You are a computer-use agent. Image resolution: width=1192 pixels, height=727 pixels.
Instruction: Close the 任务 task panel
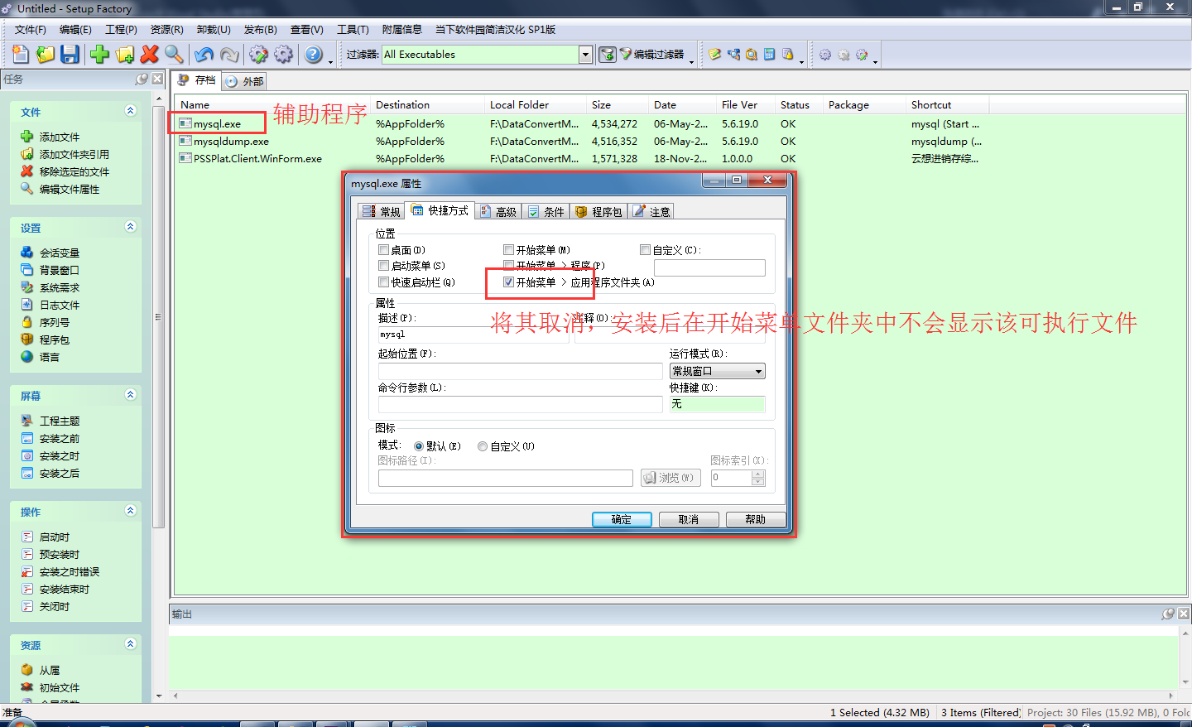pyautogui.click(x=157, y=79)
